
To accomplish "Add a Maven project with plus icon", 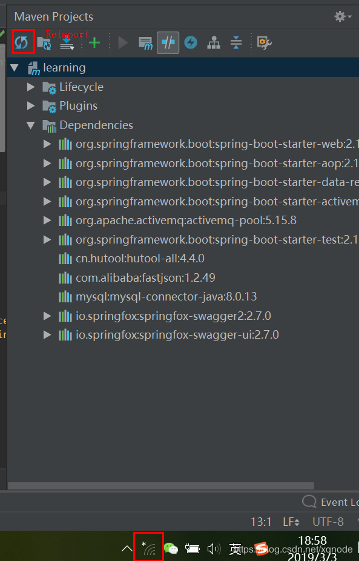I will point(94,43).
